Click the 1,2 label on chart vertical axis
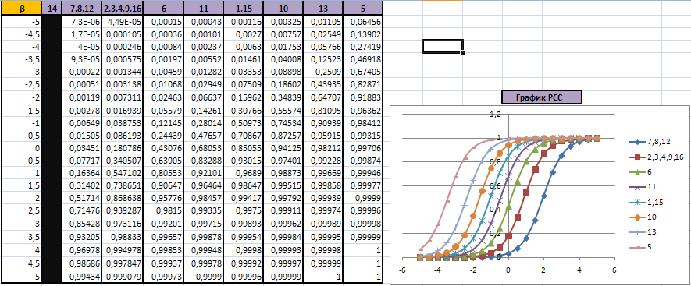 click(x=496, y=115)
